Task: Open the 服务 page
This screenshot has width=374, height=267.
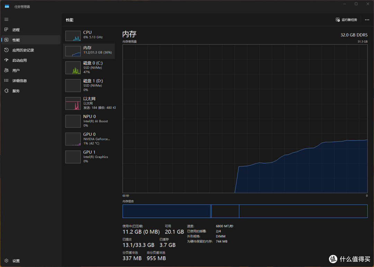Action: (31, 90)
